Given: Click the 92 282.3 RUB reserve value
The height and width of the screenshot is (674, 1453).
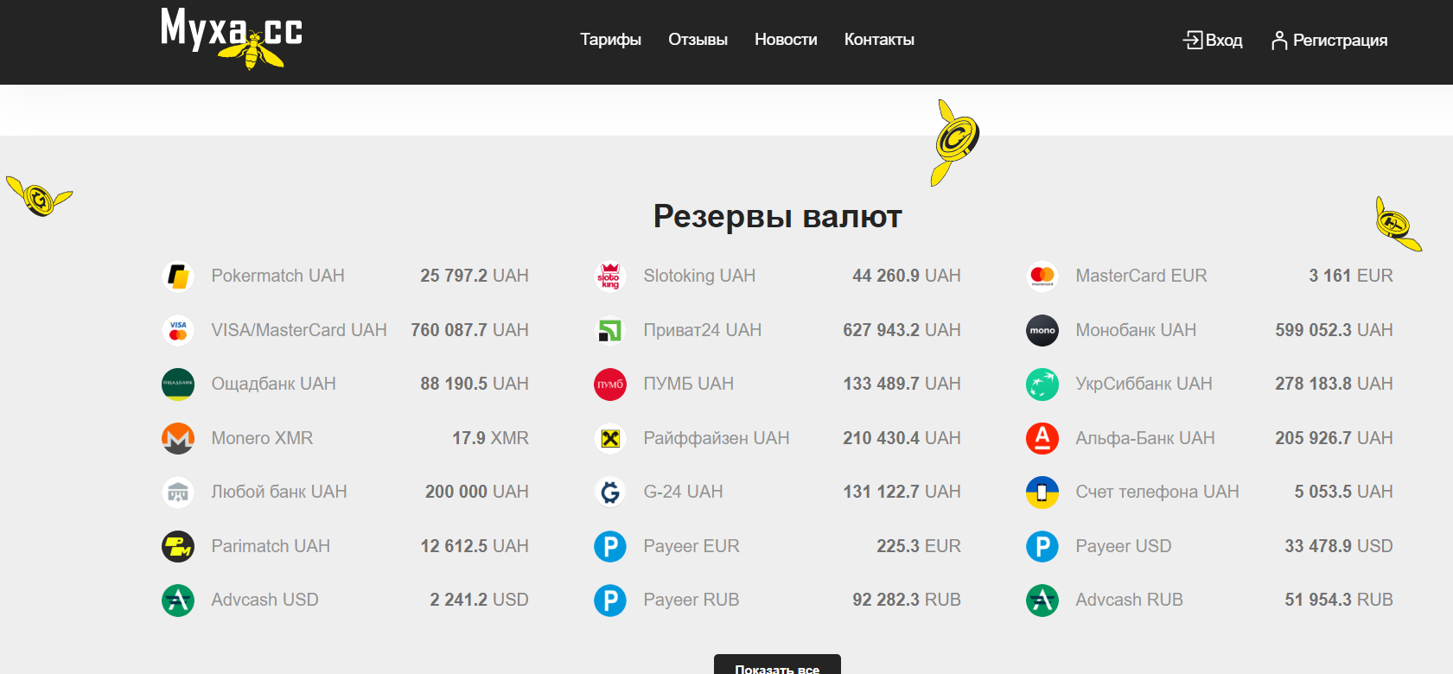Looking at the screenshot, I should tap(907, 600).
